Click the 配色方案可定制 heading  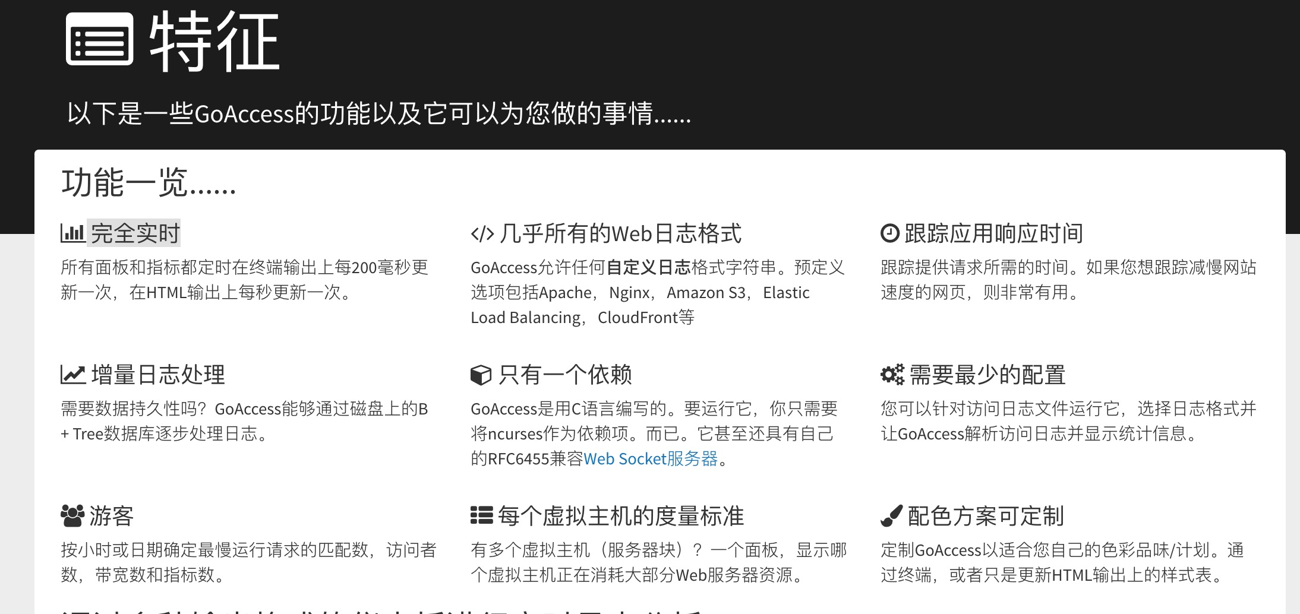(x=986, y=516)
